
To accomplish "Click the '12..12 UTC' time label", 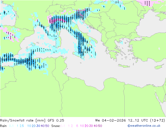I will (x=139, y=120).
